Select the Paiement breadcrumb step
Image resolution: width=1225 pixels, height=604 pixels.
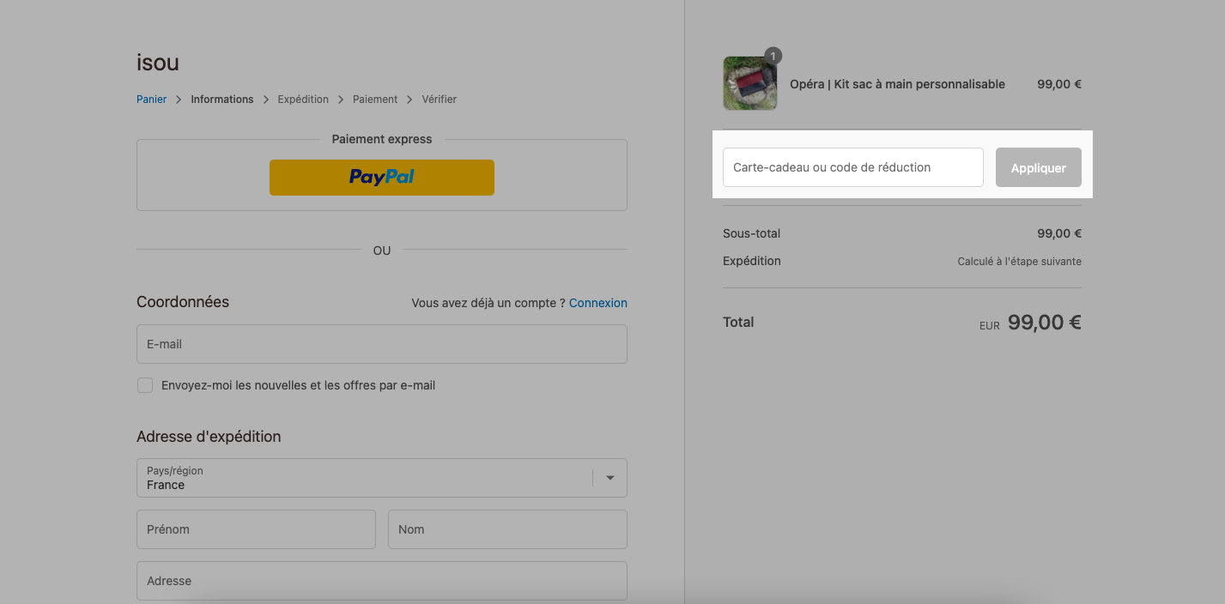375,100
